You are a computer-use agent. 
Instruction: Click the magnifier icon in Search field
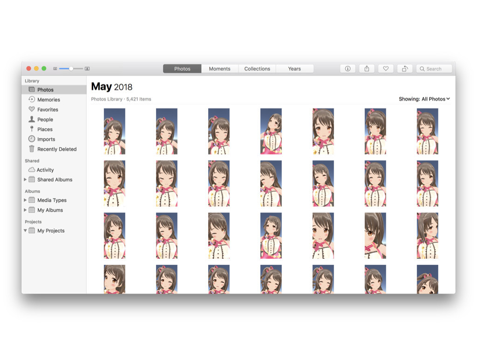pos(422,69)
